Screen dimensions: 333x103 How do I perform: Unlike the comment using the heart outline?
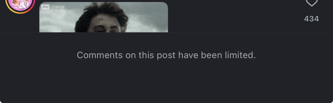coord(311,3)
